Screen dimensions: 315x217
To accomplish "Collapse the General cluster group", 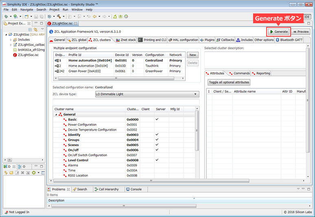I will pyautogui.click(x=56, y=114).
